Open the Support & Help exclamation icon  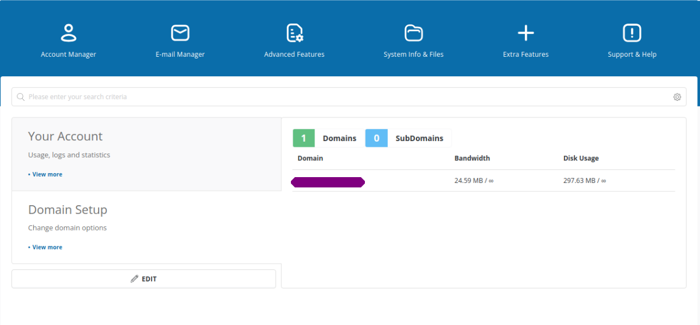[x=632, y=33]
